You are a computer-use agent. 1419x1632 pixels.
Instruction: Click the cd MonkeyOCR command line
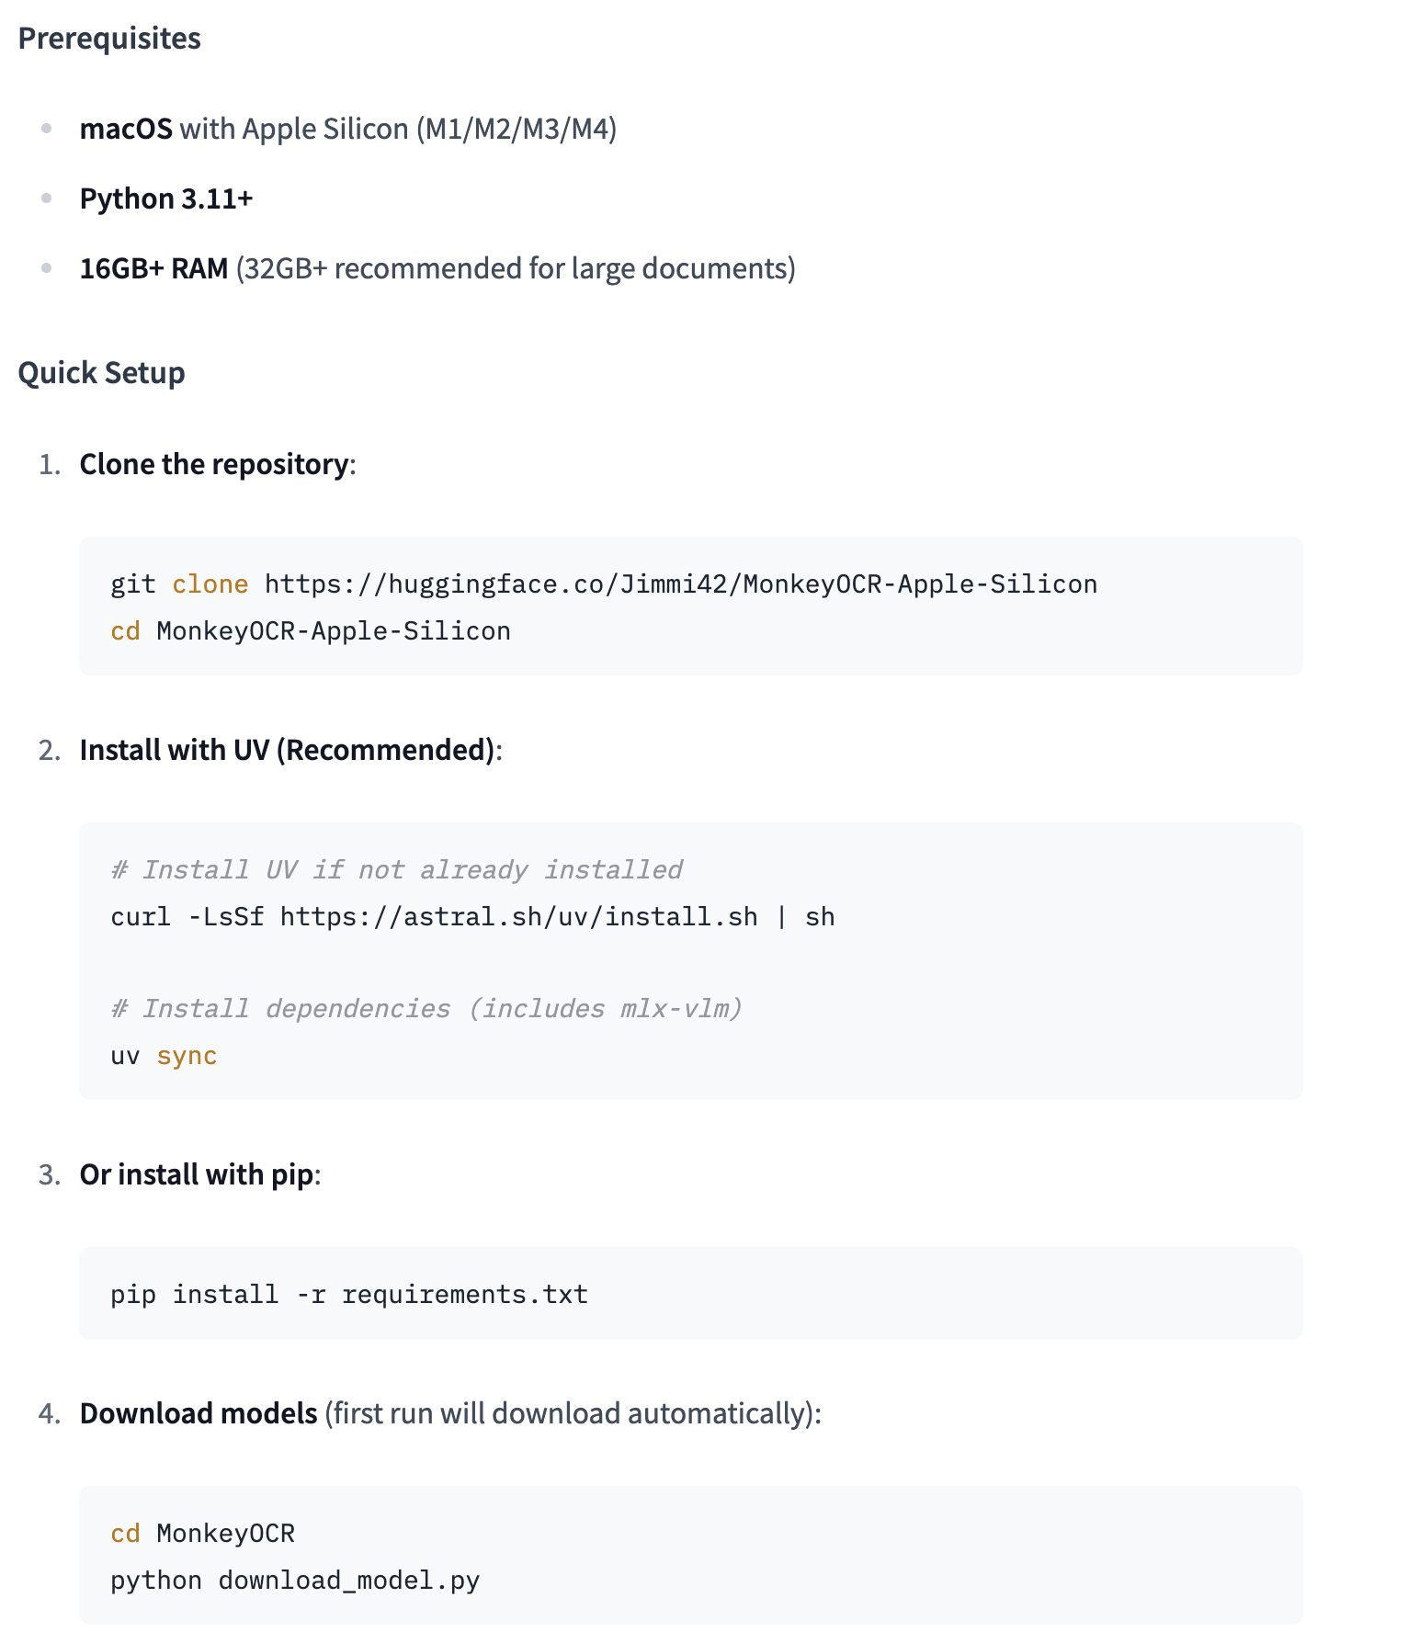pyautogui.click(x=203, y=1534)
